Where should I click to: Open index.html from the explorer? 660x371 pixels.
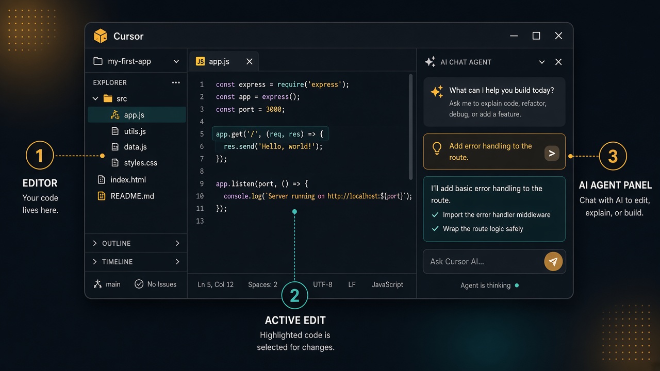(128, 180)
